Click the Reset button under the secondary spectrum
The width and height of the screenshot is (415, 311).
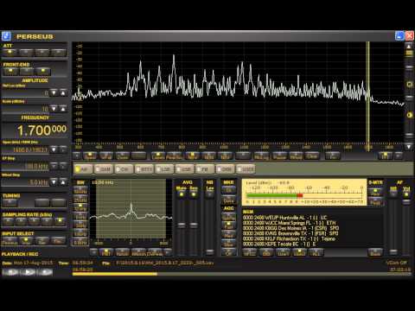pos(123,253)
